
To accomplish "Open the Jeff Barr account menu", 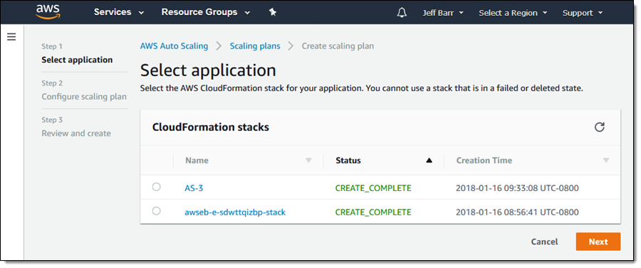I will 443,13.
